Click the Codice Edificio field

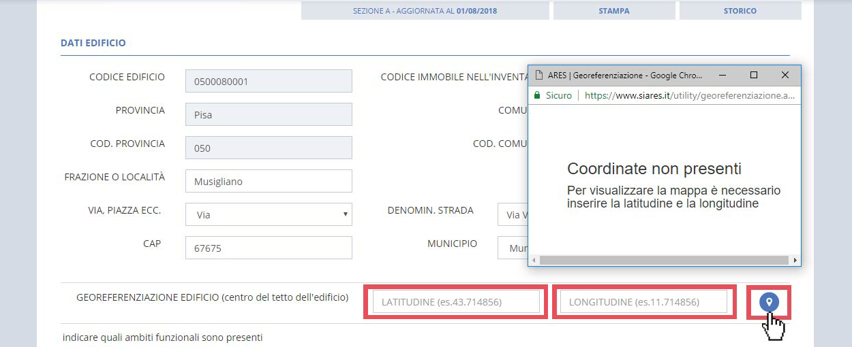(269, 81)
